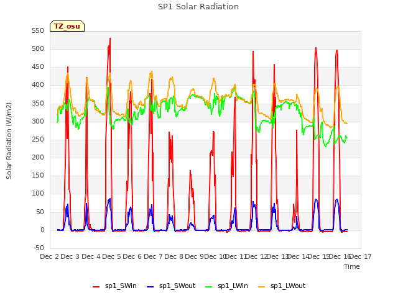The height and width of the screenshot is (298, 398).
Task: Click the Dec 4 x-axis tick label
Action: [x=91, y=256]
